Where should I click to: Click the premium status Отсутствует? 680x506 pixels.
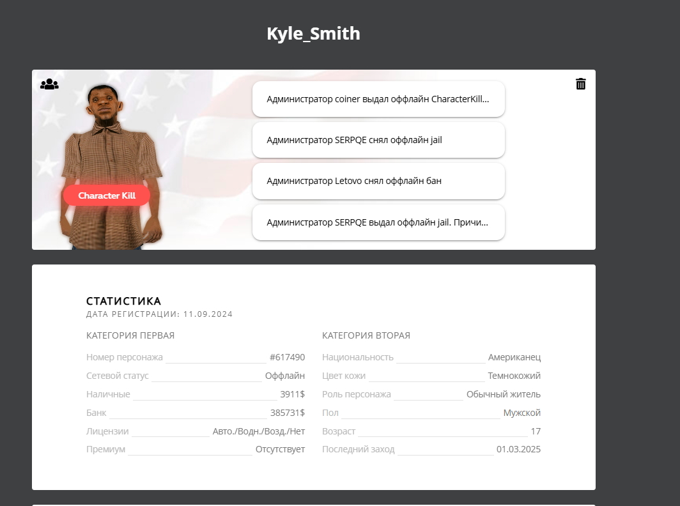point(280,449)
